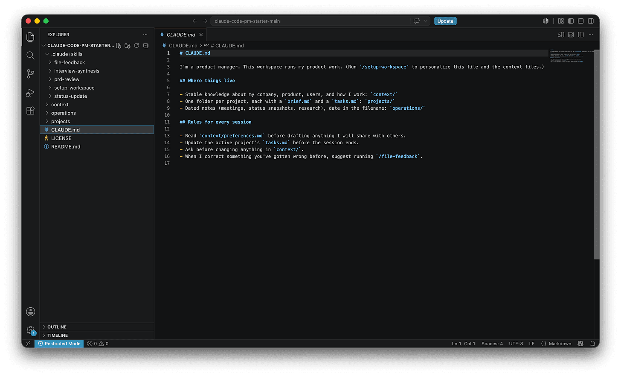621x376 pixels.
Task: Expand the OUTLINE section
Action: point(97,327)
